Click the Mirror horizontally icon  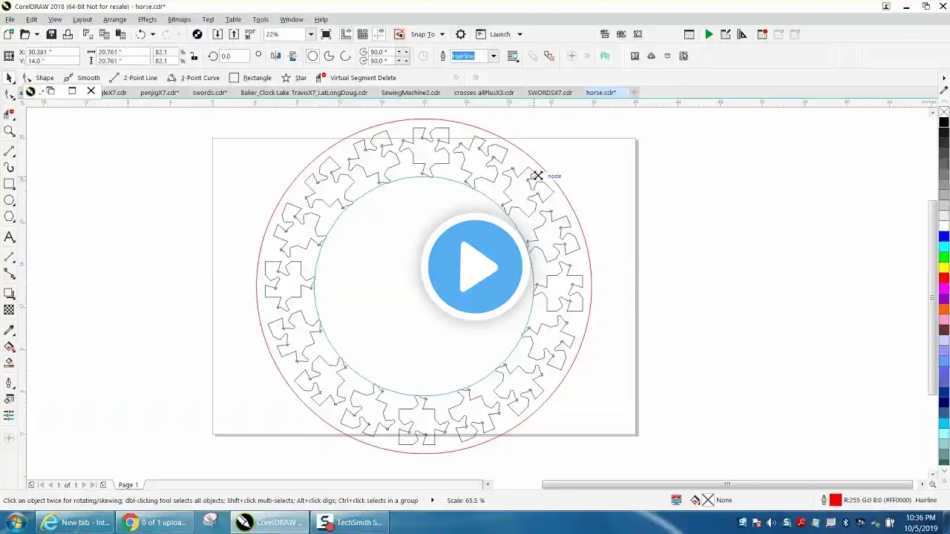click(276, 56)
